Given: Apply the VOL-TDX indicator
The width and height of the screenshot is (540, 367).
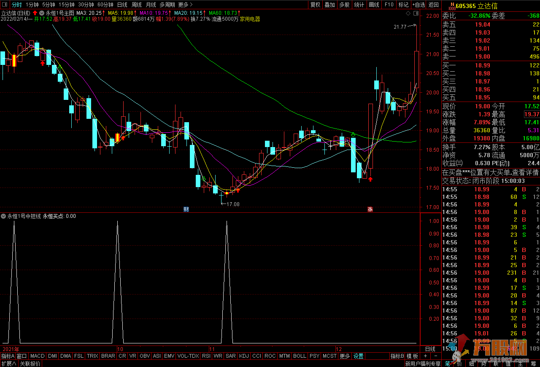Looking at the screenshot, I should click(x=188, y=356).
